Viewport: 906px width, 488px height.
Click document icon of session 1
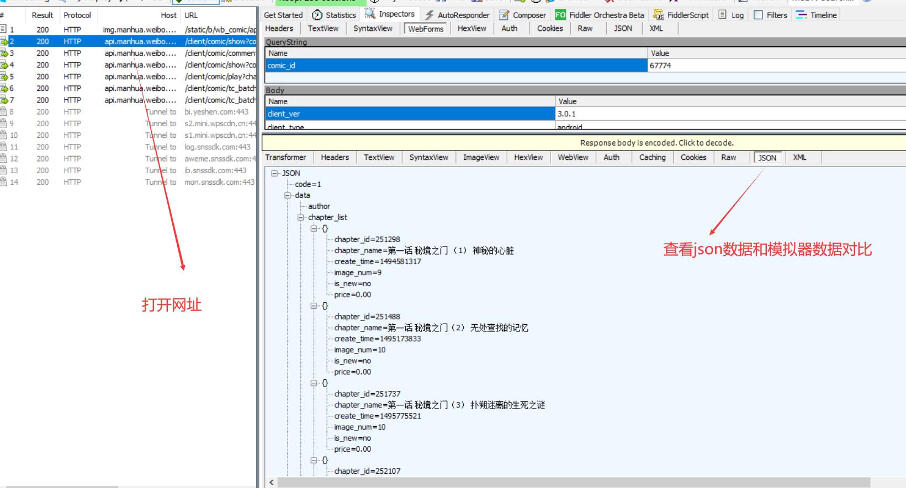pyautogui.click(x=4, y=29)
